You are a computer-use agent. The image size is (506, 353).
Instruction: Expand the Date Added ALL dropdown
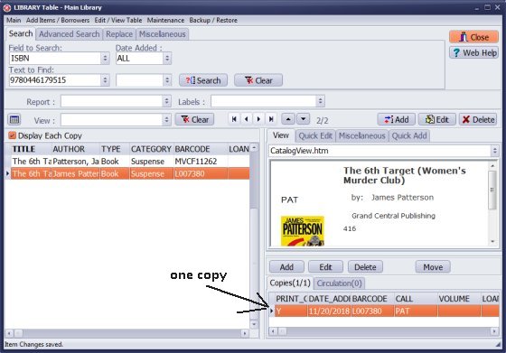167,59
